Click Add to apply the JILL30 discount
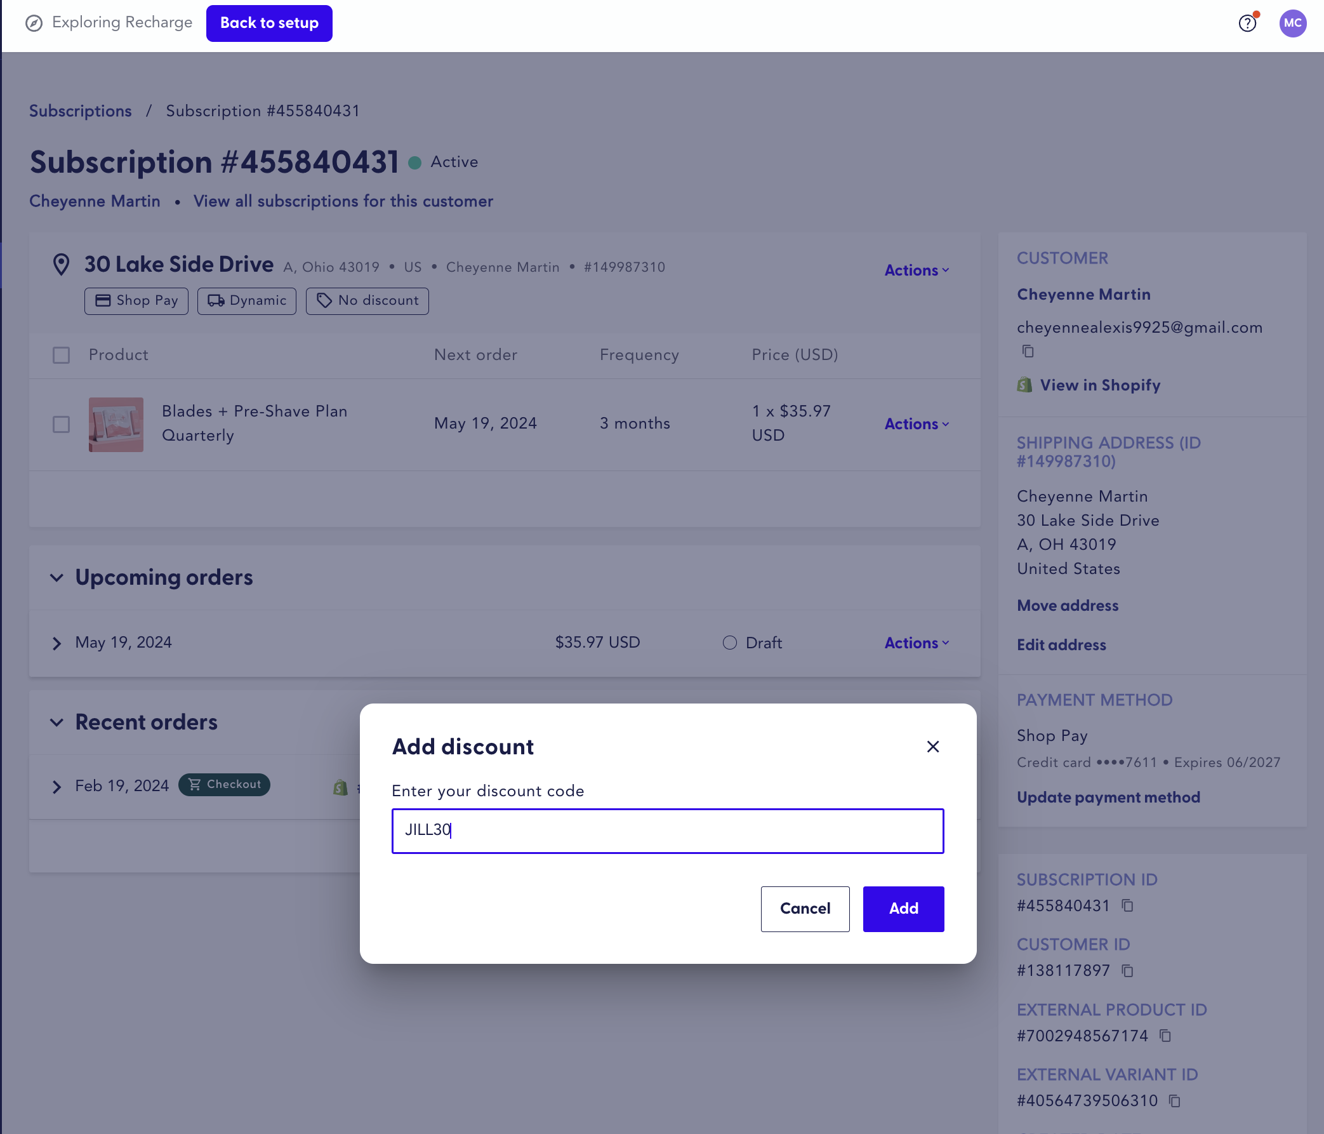 point(903,909)
